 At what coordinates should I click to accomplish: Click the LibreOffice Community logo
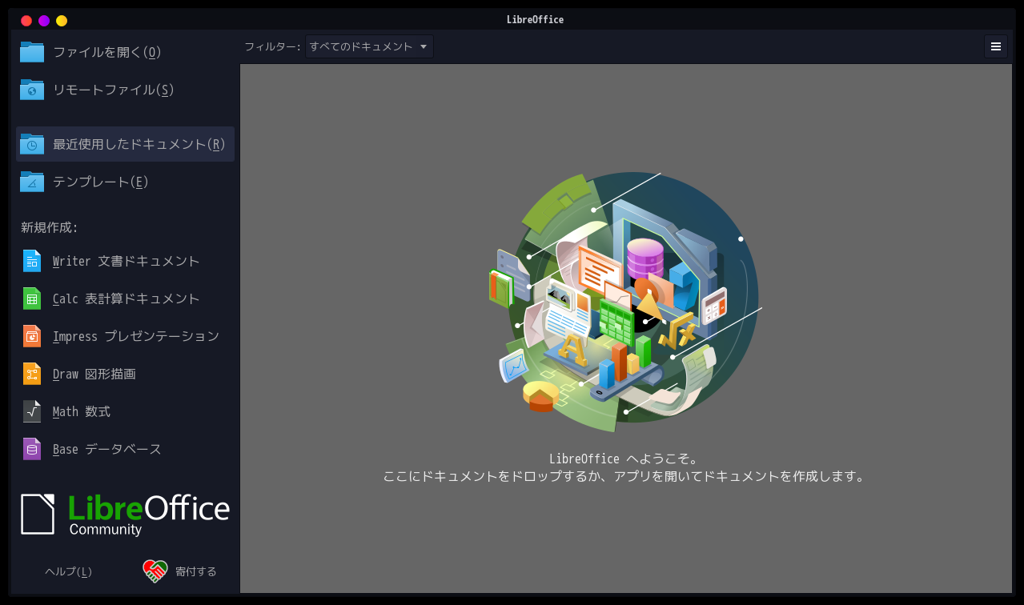point(124,513)
